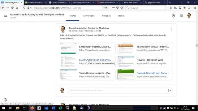Expand more toolbar tools chevron

pos(189,8)
